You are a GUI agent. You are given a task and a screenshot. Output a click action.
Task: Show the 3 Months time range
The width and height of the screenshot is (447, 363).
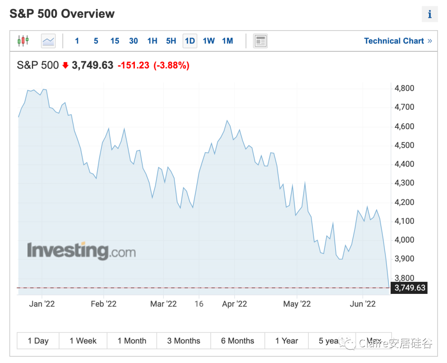coord(183,341)
